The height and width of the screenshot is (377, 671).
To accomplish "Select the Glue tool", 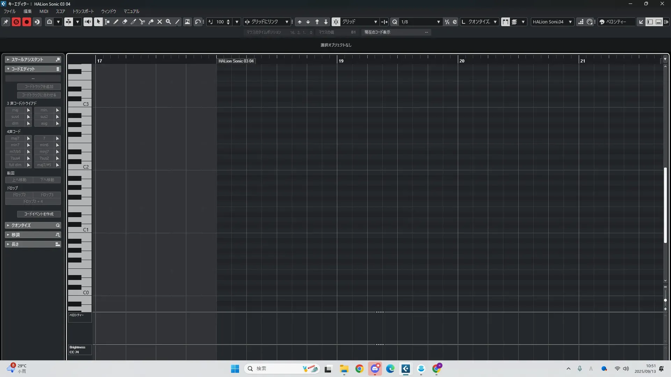I will [151, 22].
